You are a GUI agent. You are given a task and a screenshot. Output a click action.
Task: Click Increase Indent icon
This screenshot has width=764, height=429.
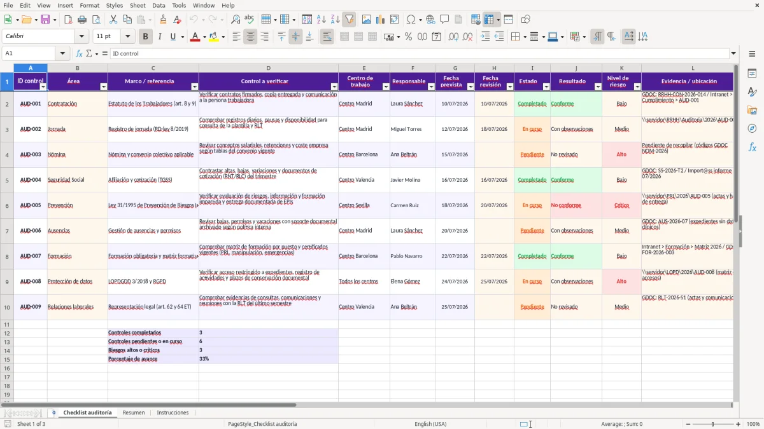(x=485, y=37)
